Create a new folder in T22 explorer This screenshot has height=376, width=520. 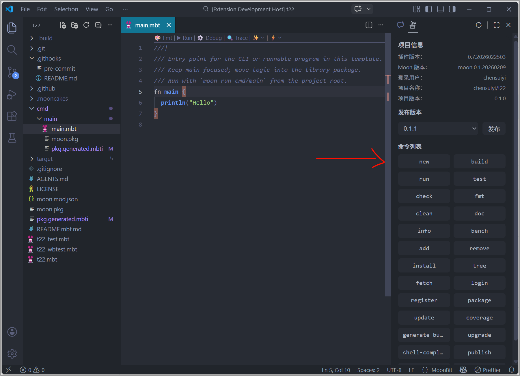(74, 25)
